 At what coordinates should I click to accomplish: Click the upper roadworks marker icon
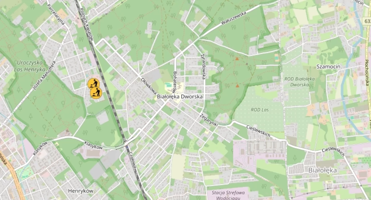(x=93, y=83)
